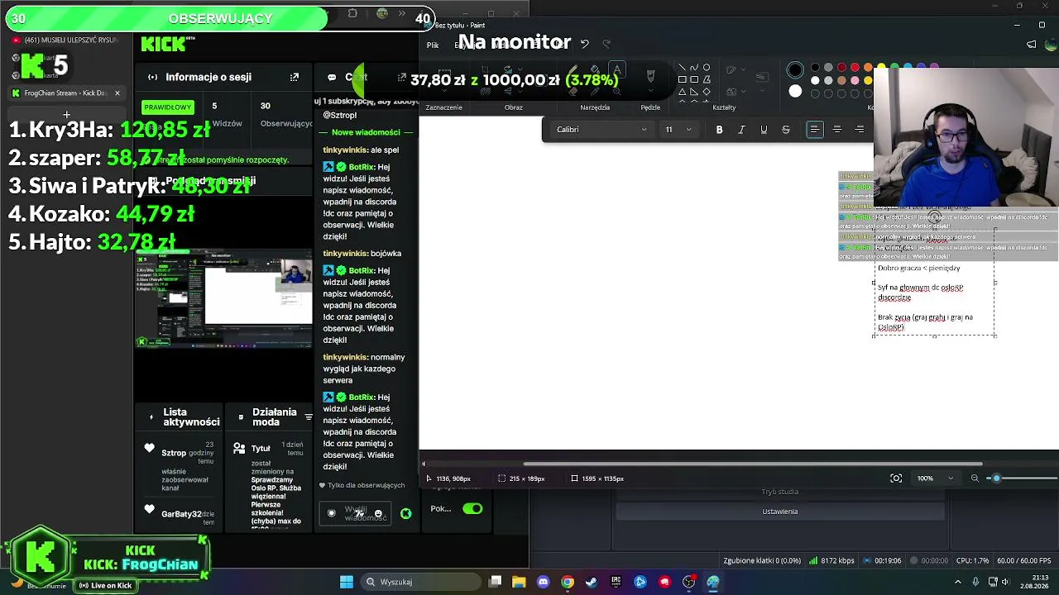
Task: Center-align text in Paint
Action: [x=837, y=130]
